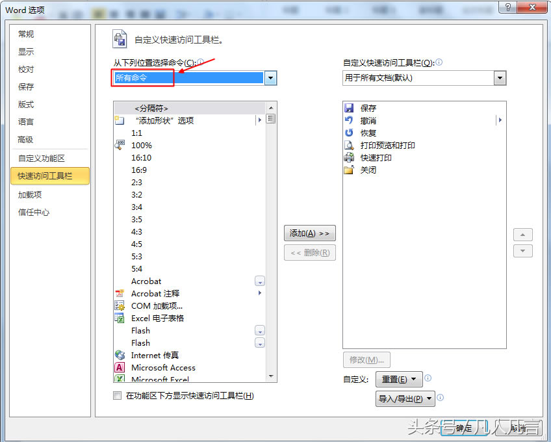
Task: Expand the 'for all documents' dropdown
Action: click(500, 78)
